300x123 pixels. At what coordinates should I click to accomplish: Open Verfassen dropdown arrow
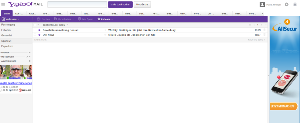18,19
